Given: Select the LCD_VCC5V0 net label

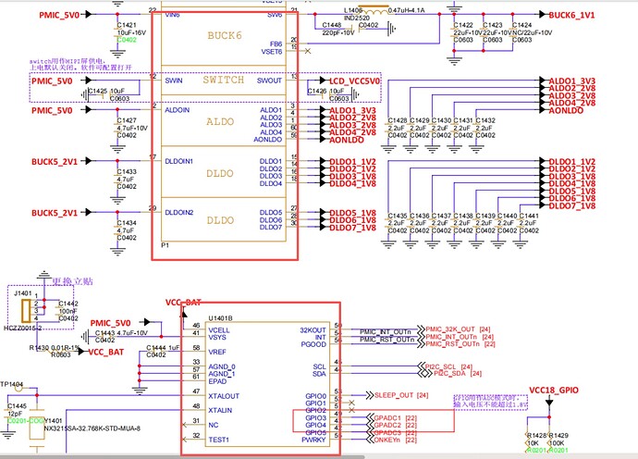Looking at the screenshot, I should click(x=354, y=81).
